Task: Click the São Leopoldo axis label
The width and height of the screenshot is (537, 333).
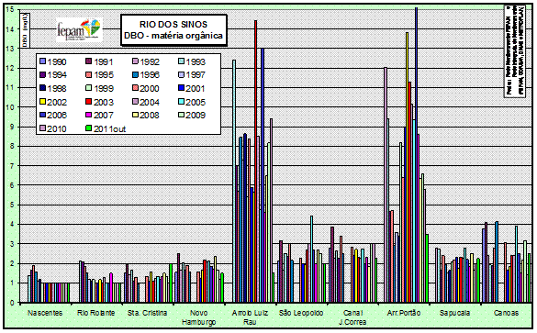Action: (301, 313)
